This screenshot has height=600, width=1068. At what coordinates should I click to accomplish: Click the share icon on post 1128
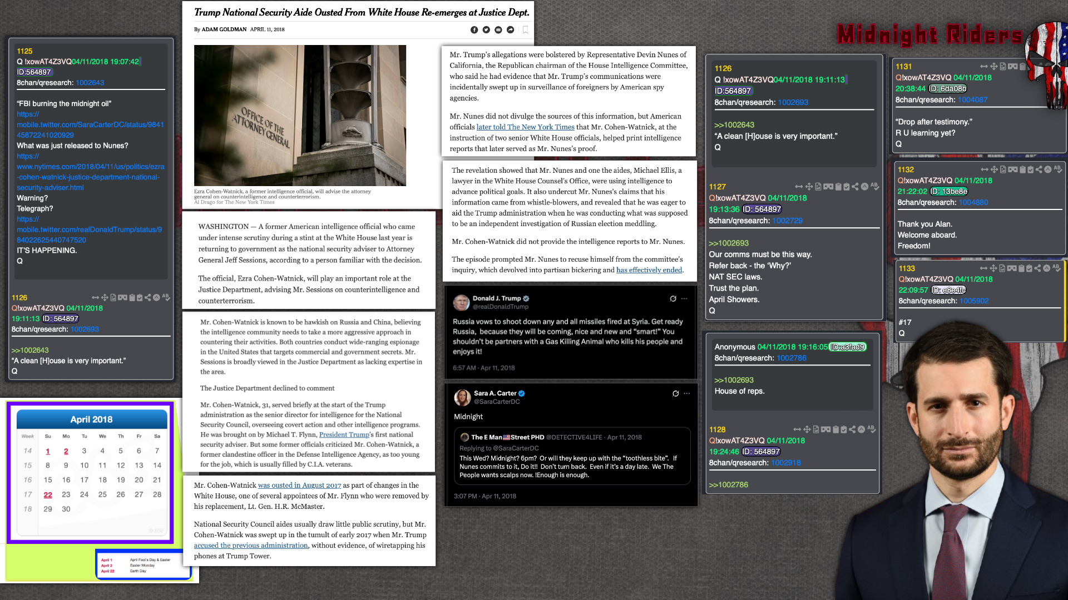pyautogui.click(x=852, y=429)
